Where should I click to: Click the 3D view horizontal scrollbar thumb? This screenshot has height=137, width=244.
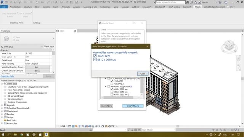(178, 126)
